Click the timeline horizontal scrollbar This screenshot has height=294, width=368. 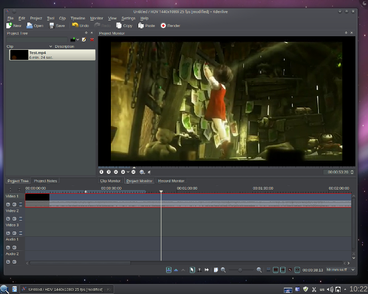pyautogui.click(x=80, y=263)
